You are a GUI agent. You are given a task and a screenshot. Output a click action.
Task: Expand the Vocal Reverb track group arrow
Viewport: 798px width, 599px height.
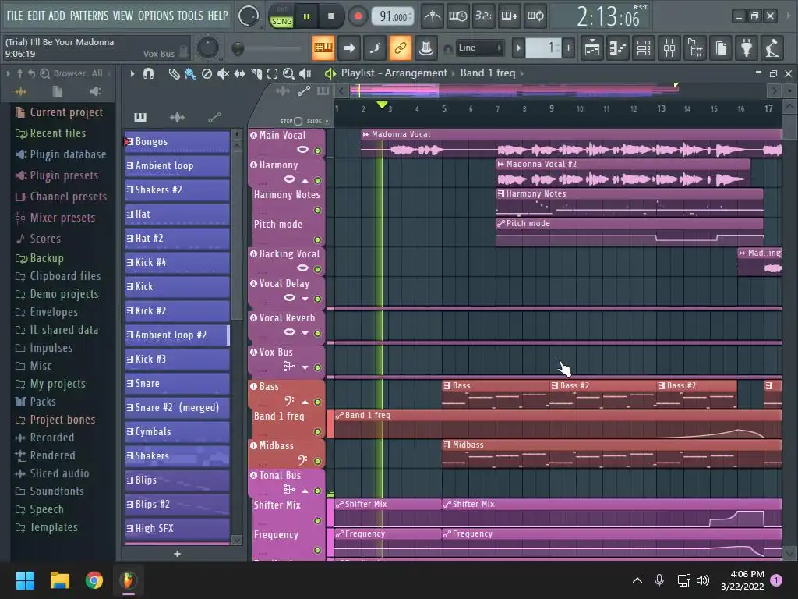(x=305, y=333)
